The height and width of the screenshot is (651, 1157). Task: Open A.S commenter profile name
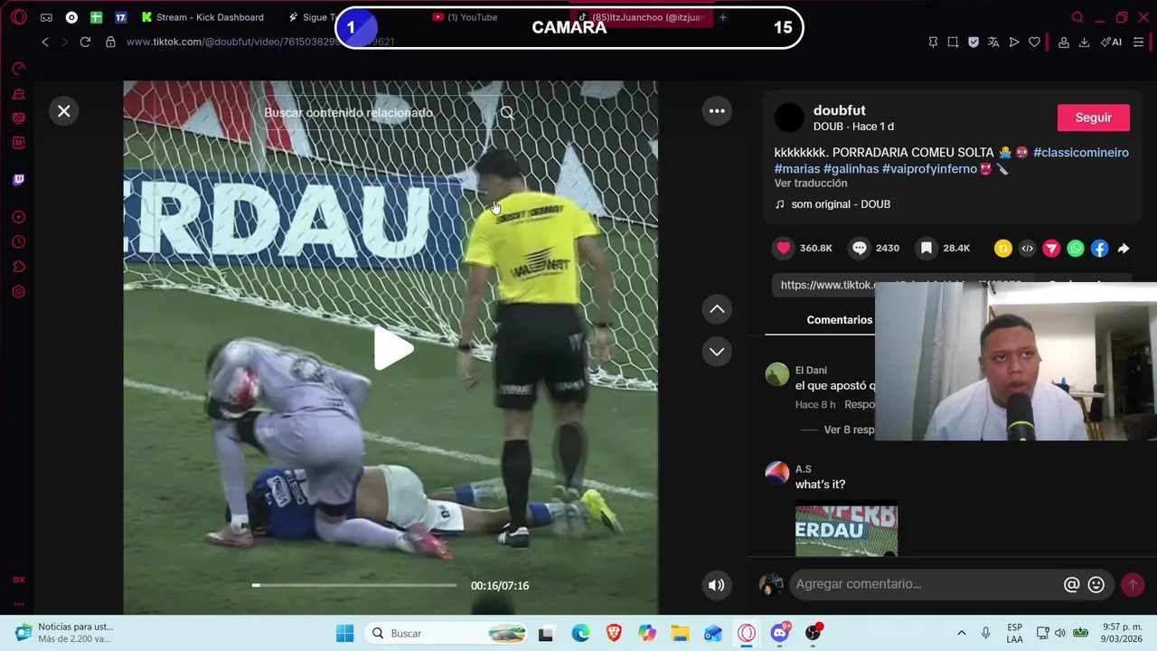[803, 469]
